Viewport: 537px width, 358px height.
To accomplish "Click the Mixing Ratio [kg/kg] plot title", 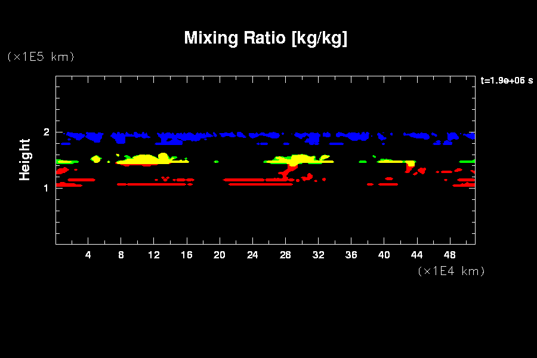I will (x=266, y=38).
